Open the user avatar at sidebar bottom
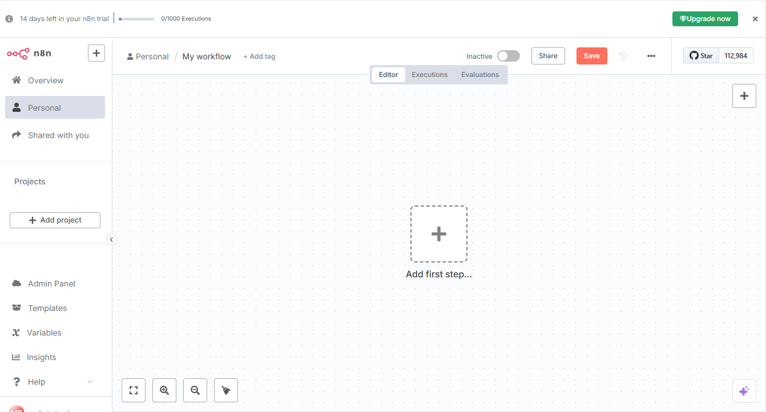This screenshot has height=412, width=766. [x=17, y=409]
